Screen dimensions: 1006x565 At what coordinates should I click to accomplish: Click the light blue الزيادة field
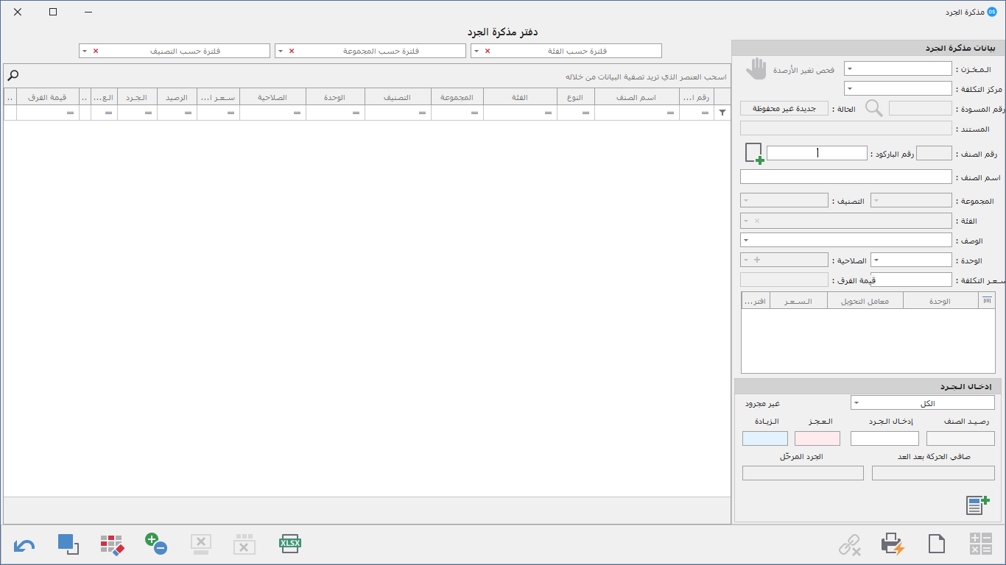click(765, 438)
